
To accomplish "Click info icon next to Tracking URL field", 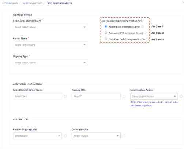I will [124, 97].
